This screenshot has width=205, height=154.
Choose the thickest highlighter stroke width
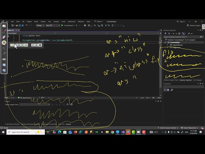(40, 45)
